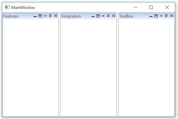178x119 pixels.
Task: Click the MainWindow application icon
Action: (x=7, y=7)
